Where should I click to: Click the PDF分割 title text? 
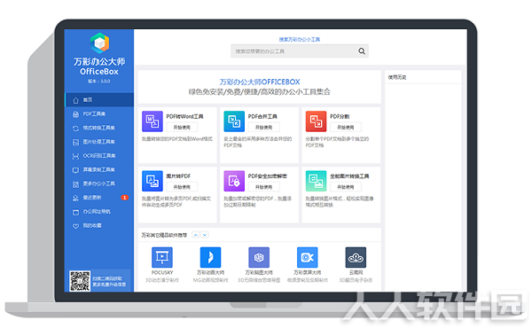(x=340, y=116)
